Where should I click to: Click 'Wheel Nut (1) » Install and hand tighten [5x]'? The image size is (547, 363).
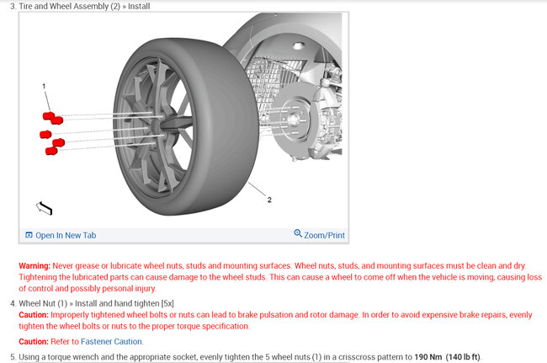point(96,303)
